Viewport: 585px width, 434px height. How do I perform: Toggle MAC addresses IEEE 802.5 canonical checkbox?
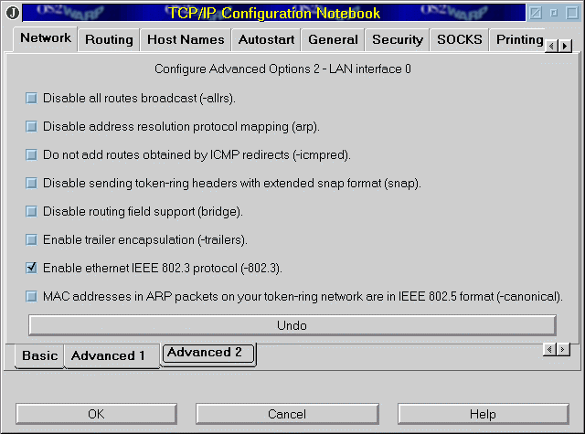click(x=31, y=296)
